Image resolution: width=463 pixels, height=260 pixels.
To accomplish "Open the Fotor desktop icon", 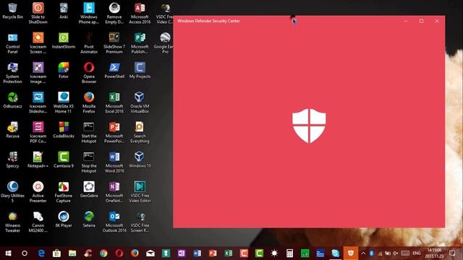I will (64, 71).
